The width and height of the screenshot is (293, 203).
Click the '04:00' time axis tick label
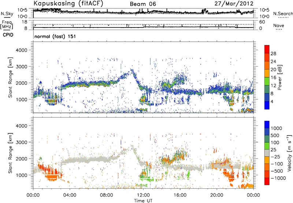[70, 195]
